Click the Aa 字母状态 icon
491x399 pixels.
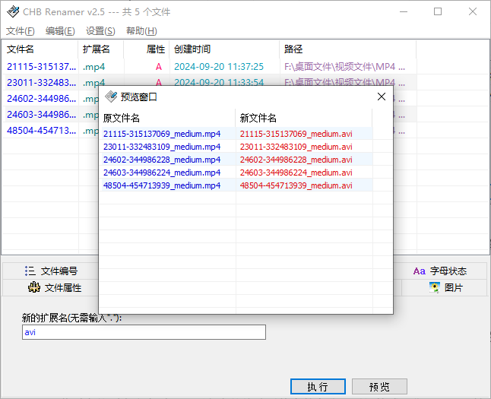(x=420, y=271)
